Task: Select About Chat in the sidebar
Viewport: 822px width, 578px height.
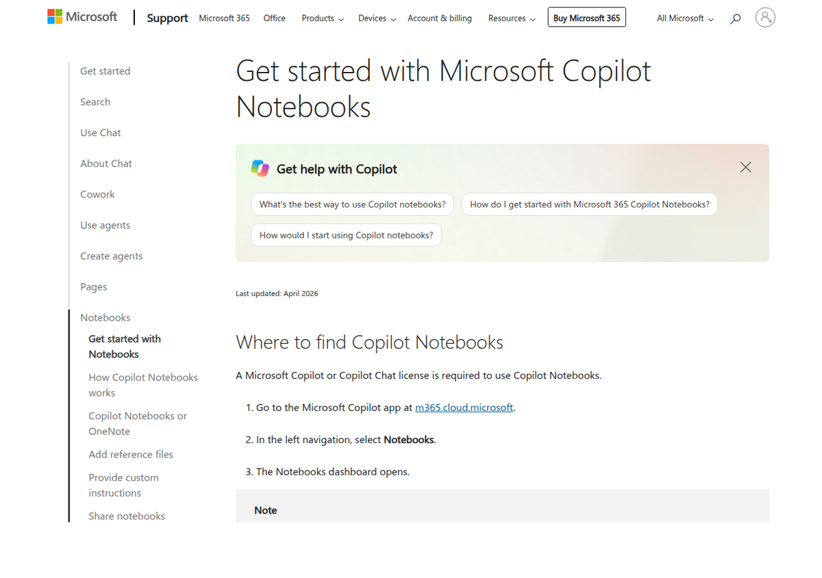Action: click(106, 164)
